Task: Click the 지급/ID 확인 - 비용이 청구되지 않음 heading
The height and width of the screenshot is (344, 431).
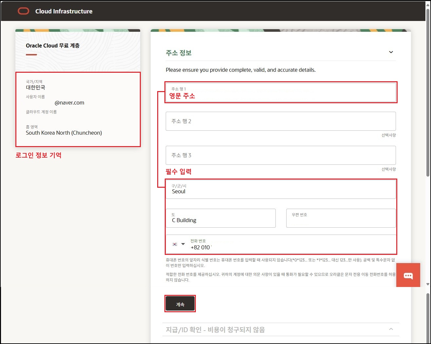Action: (x=215, y=330)
